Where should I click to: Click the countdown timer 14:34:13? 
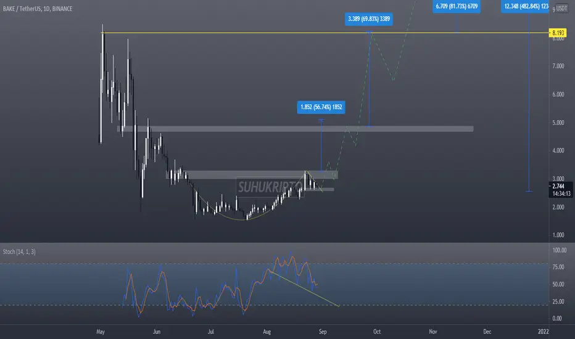click(561, 194)
